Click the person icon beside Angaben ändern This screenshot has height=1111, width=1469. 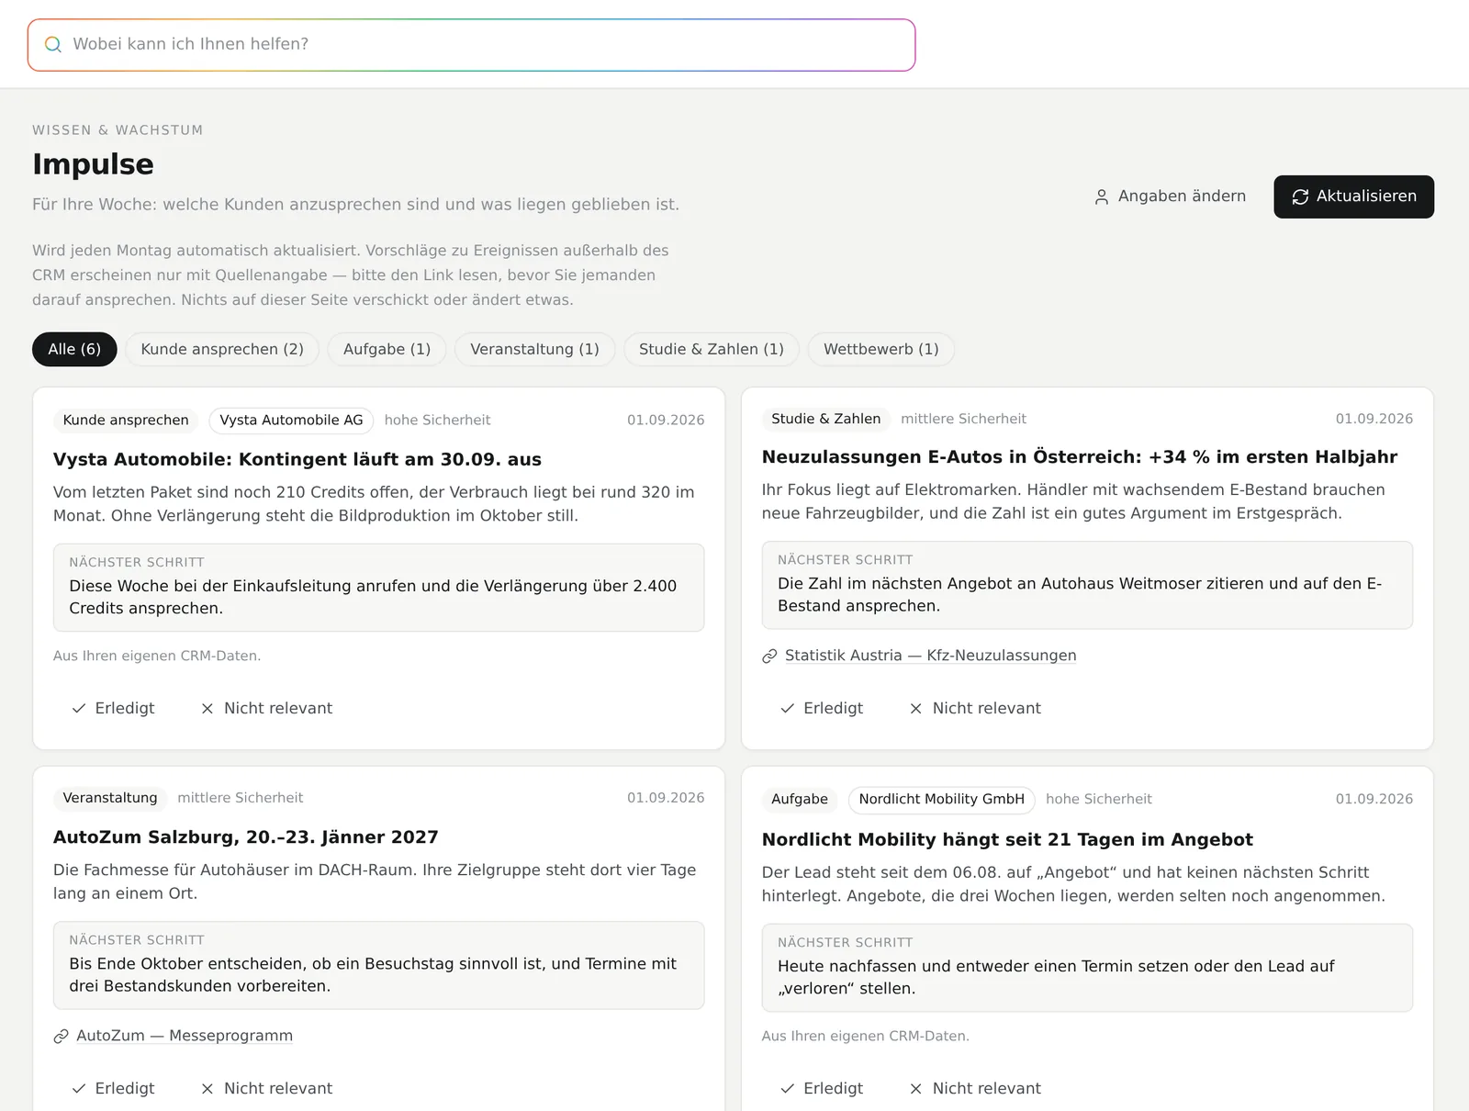pyautogui.click(x=1102, y=196)
